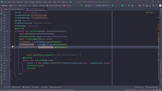The width and height of the screenshot is (162, 91).
Task: Click the onCreate breadcrumb in navigation bar
Action: (67, 6)
